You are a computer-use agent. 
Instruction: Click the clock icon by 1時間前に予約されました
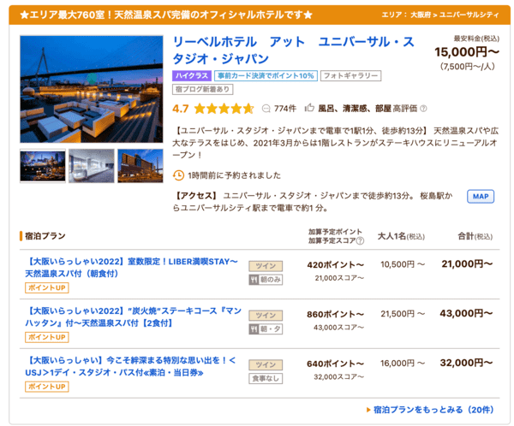tap(178, 175)
